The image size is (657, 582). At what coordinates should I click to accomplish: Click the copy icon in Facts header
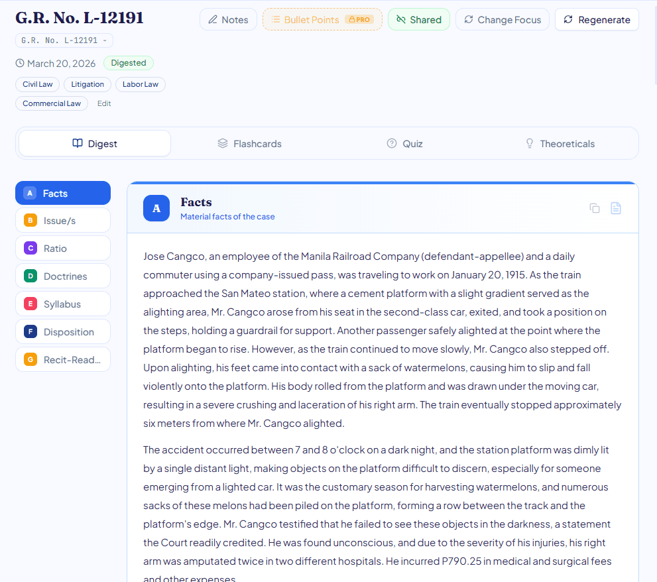pyautogui.click(x=595, y=208)
